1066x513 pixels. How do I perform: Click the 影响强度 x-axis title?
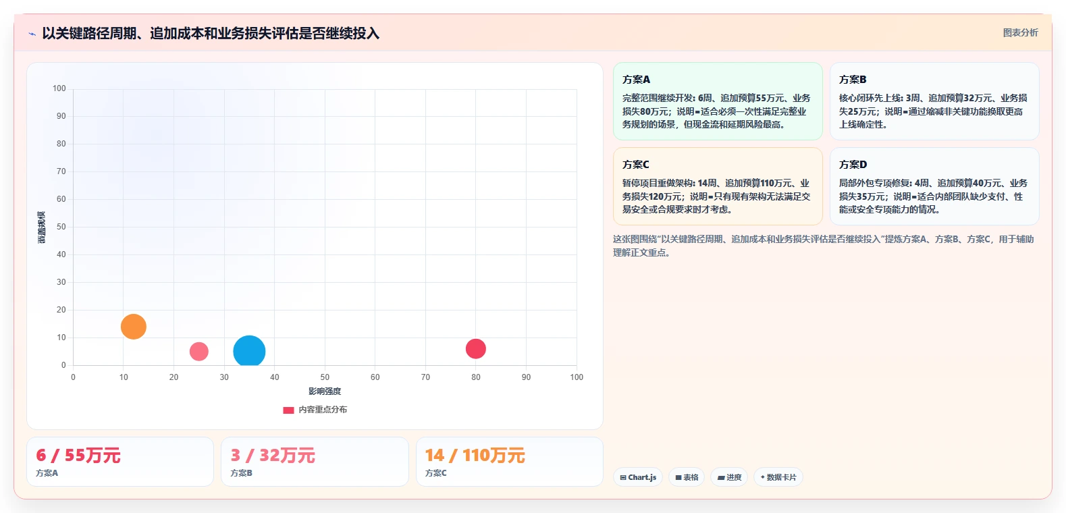[x=325, y=391]
